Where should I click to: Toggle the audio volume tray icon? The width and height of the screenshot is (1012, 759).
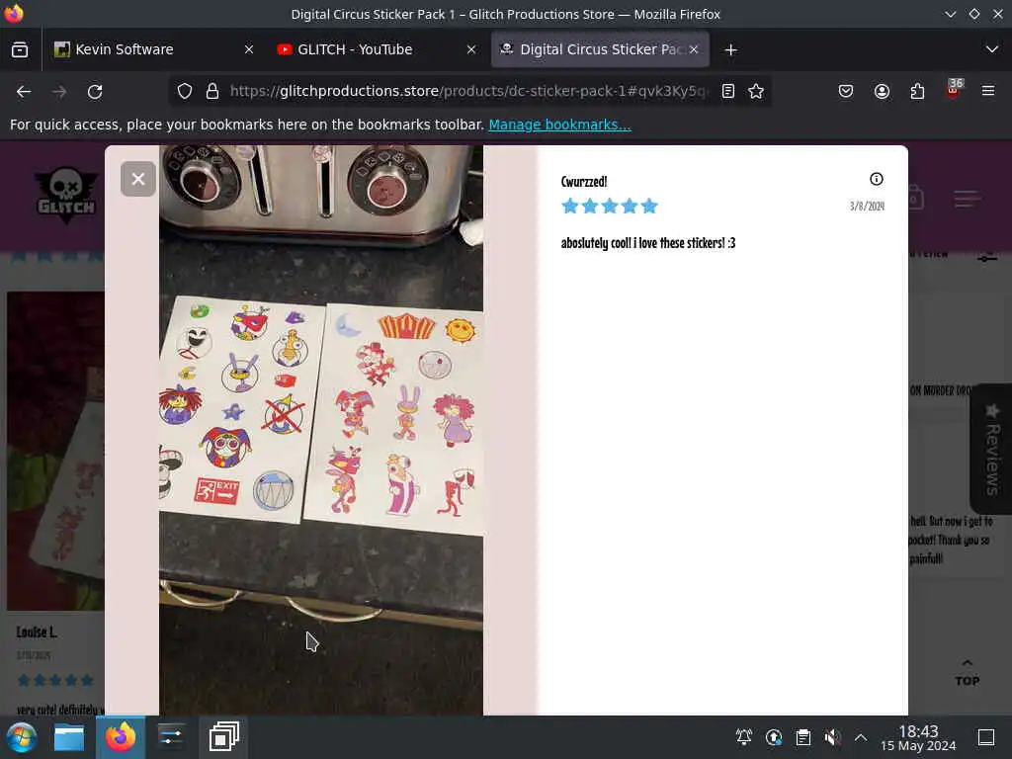pyautogui.click(x=832, y=737)
